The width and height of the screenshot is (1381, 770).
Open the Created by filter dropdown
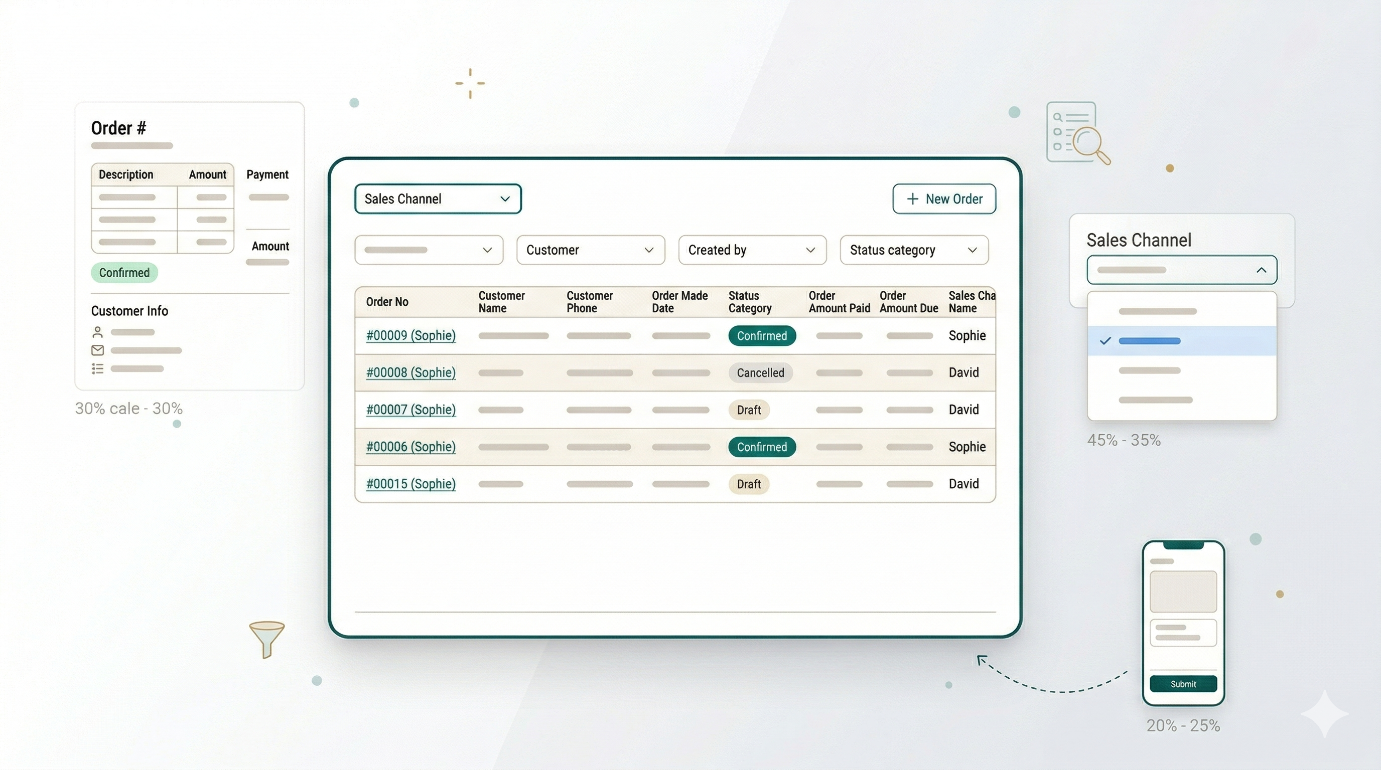point(752,250)
